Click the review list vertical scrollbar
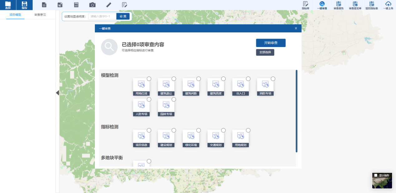 (x=296, y=111)
